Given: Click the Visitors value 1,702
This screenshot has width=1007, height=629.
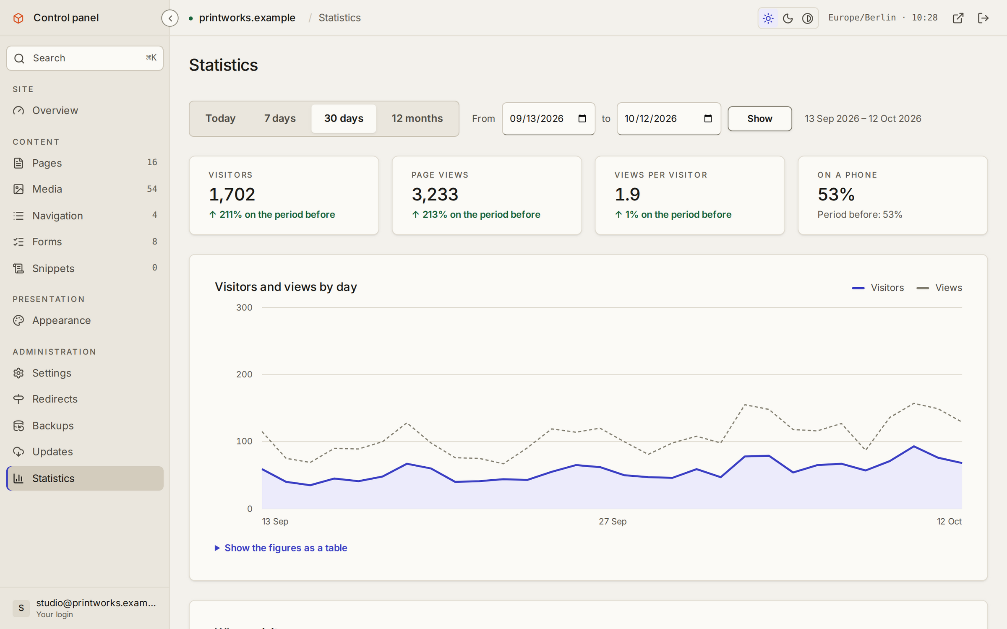Looking at the screenshot, I should coord(232,194).
